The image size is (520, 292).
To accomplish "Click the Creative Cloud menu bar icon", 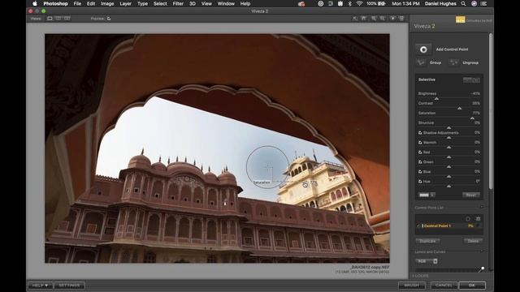I will (301, 3).
